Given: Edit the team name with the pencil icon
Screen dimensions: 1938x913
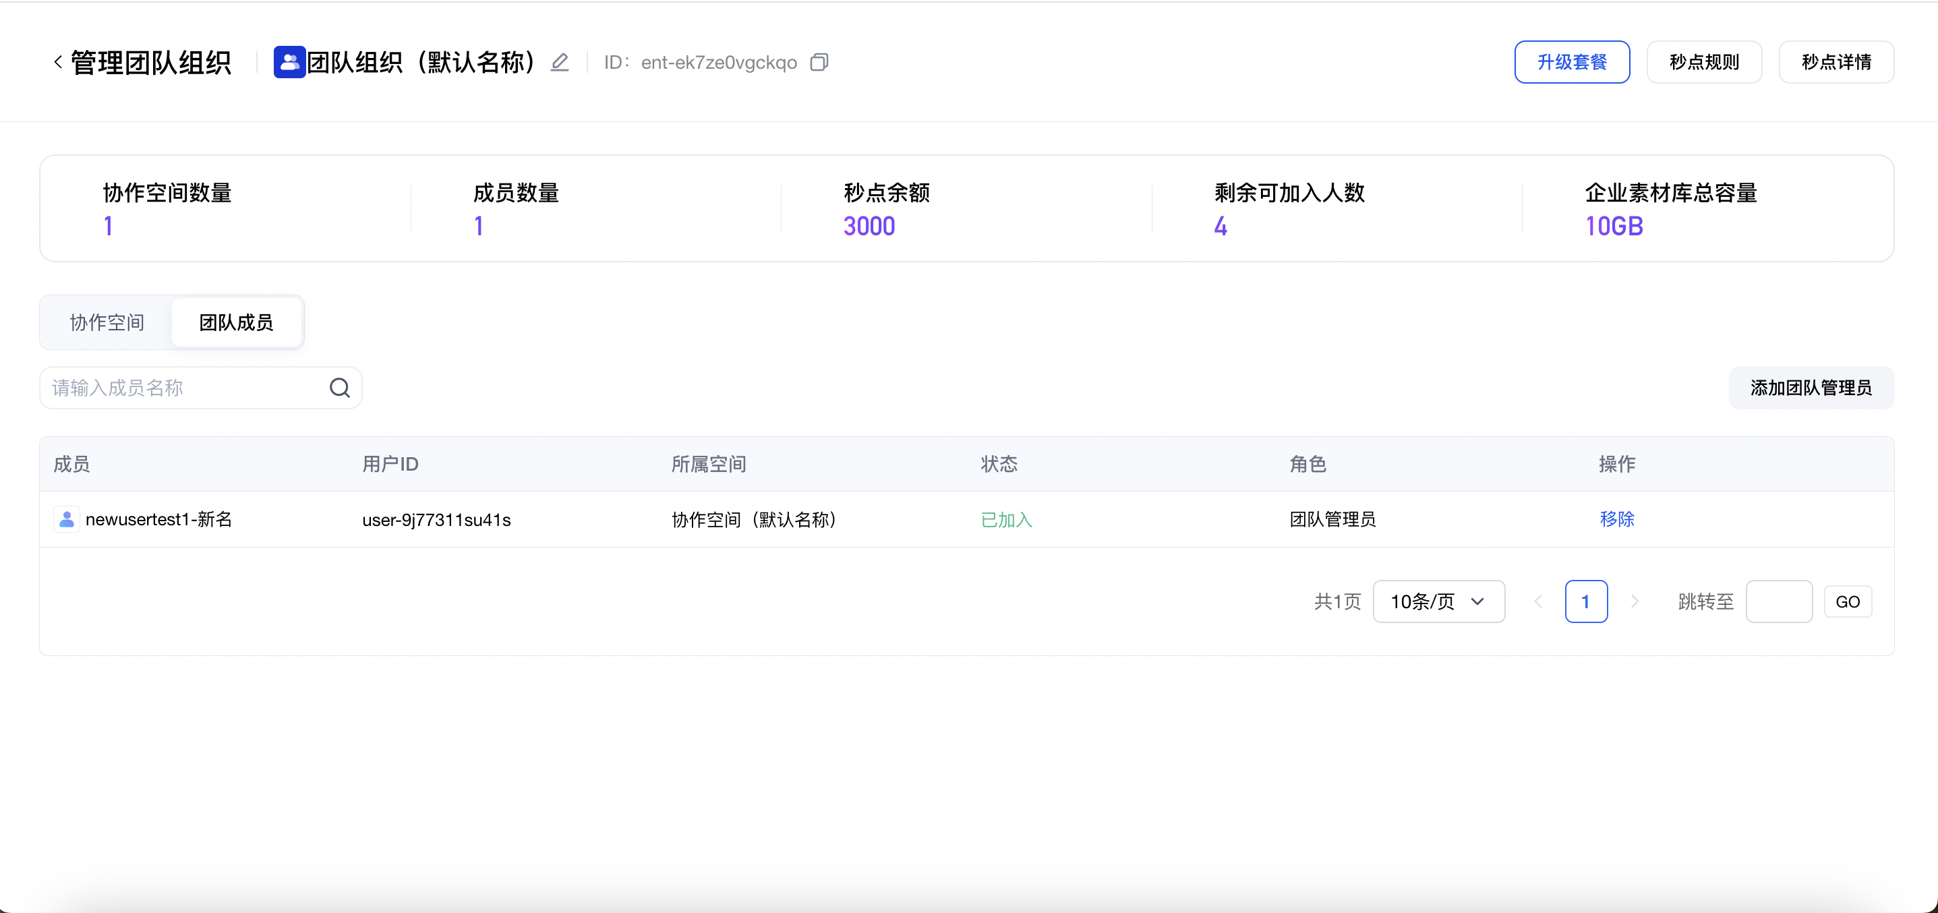Looking at the screenshot, I should (x=560, y=61).
